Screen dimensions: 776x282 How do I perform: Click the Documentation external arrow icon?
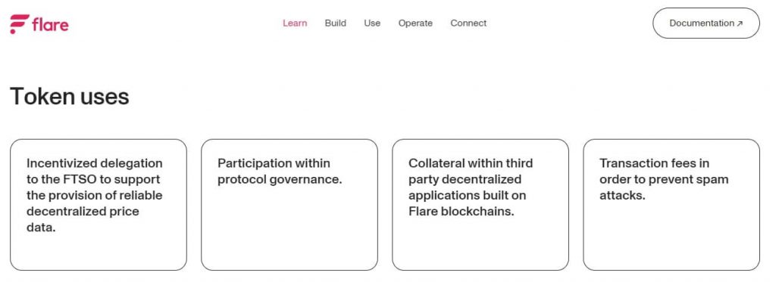pos(740,23)
